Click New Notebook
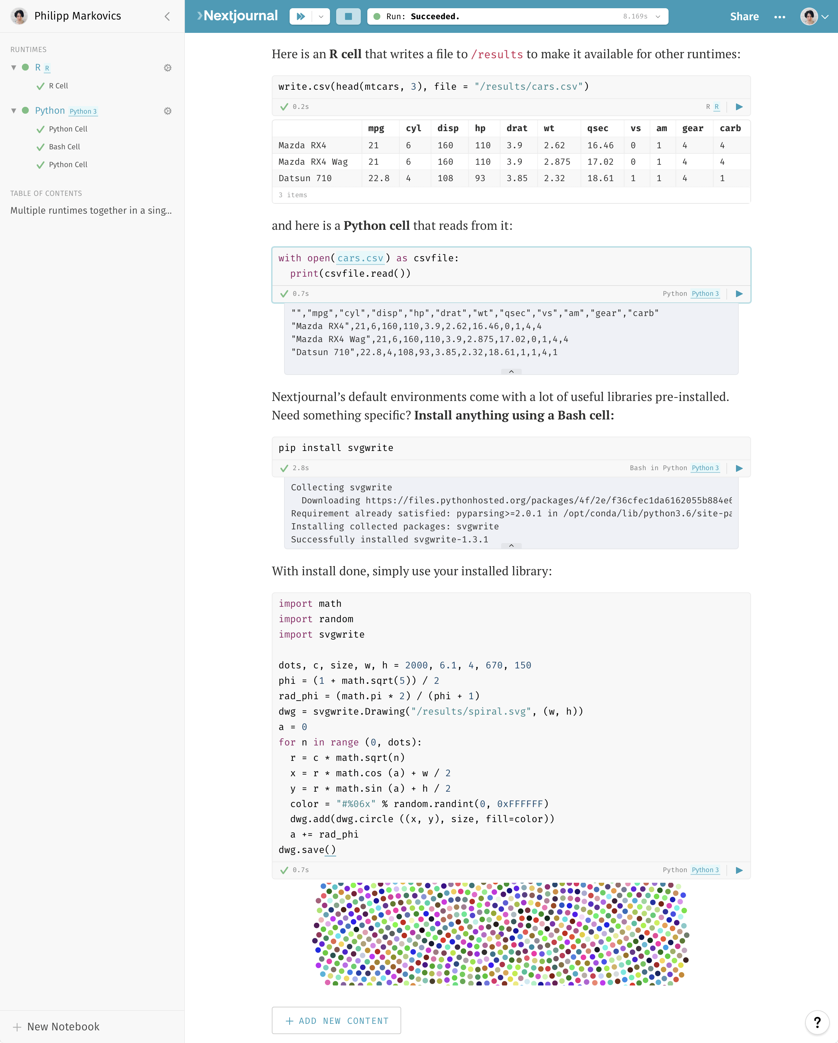838x1043 pixels. tap(56, 1027)
